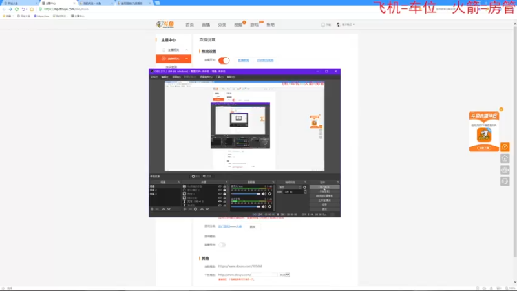Adjust first mixer channel volume slider
The image size is (517, 291).
[x=246, y=193]
